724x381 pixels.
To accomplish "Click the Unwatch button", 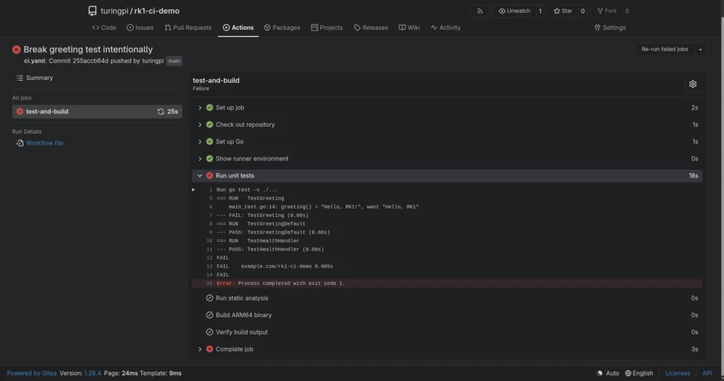I will 514,11.
